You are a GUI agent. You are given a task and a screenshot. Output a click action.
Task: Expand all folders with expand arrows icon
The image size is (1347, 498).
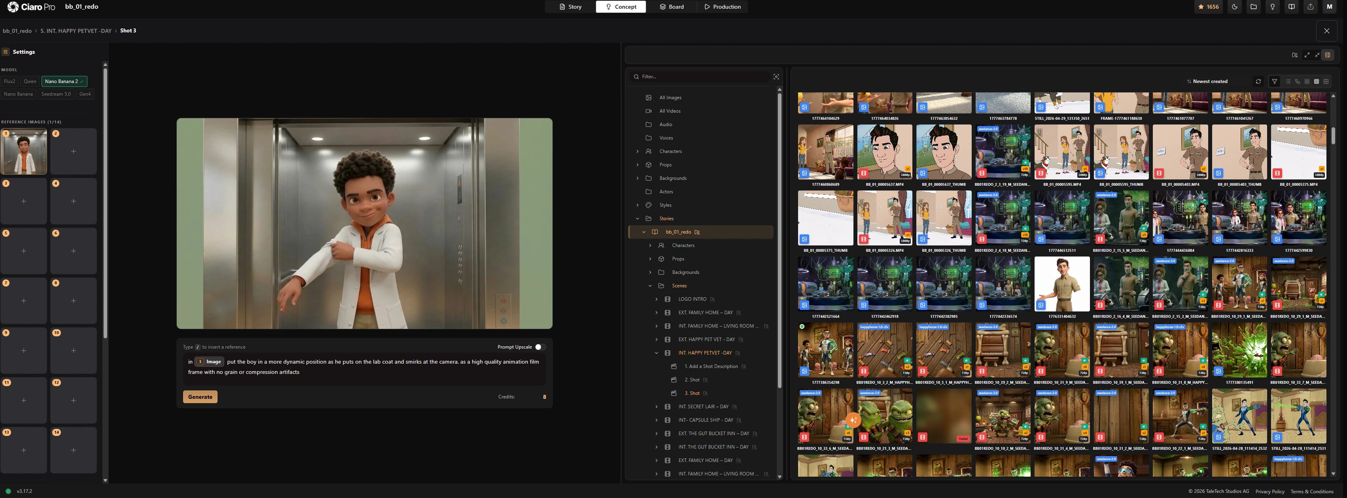[1307, 55]
